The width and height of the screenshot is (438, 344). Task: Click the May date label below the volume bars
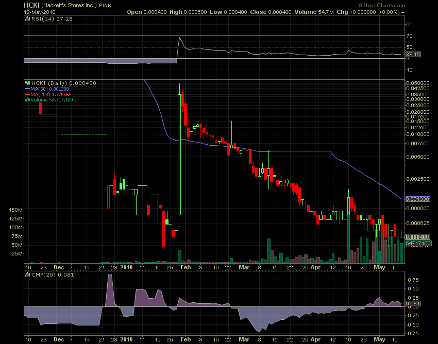coord(380,267)
